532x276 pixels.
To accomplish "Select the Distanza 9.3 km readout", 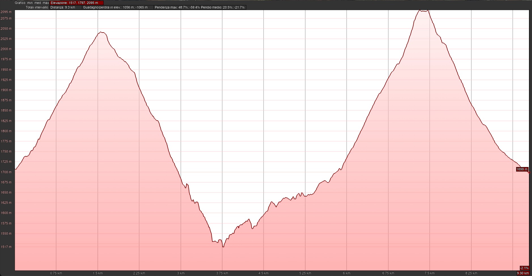I will [63, 7].
